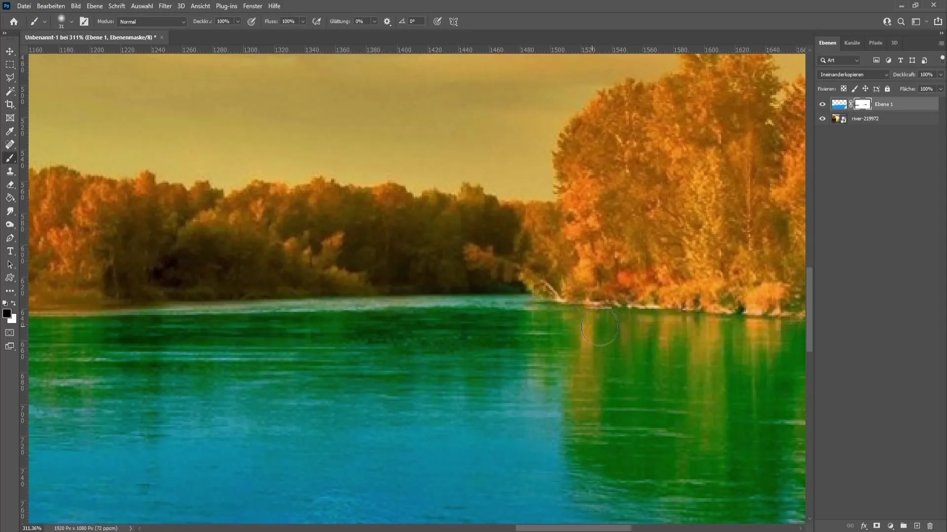
Task: Delete the selected layer
Action: pyautogui.click(x=930, y=526)
